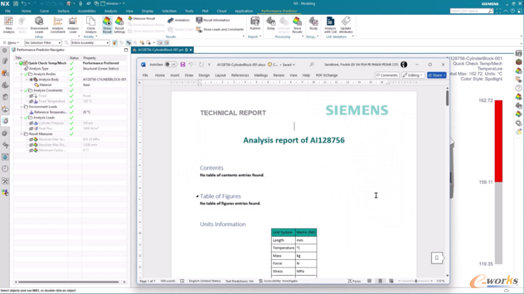Toggle visibility of Fixed constraint
Image resolution: width=524 pixels, height=294 pixels.
coord(31,96)
